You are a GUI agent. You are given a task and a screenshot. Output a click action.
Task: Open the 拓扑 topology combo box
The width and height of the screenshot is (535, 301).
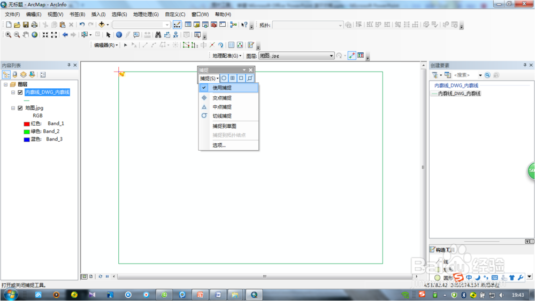[x=308, y=25]
